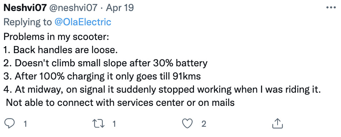Open the Apr 19 timestamp link
The width and height of the screenshot is (341, 137).
click(x=120, y=8)
